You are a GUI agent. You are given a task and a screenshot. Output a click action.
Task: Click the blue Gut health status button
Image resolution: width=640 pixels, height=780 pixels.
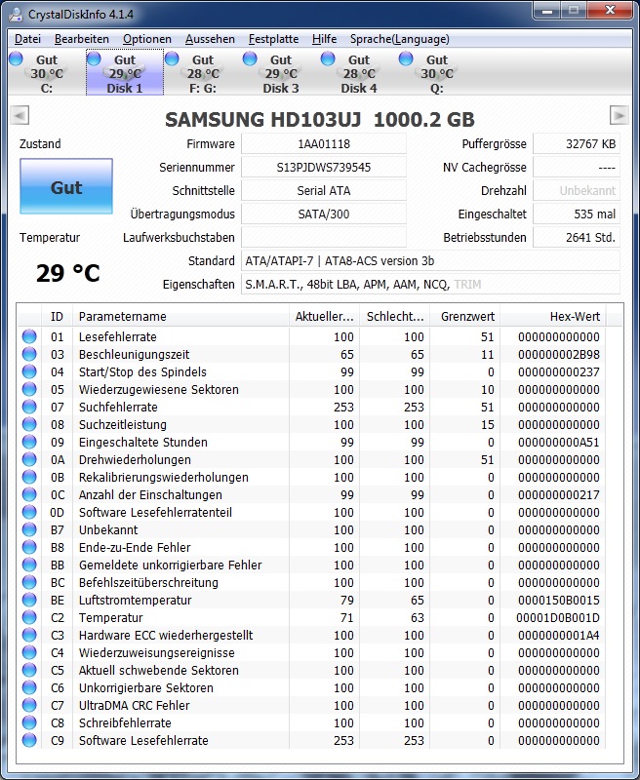tap(66, 186)
